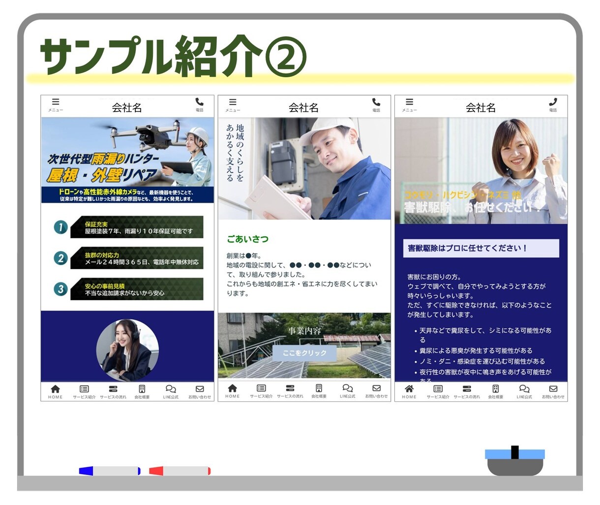
Task: Open お問い合わせ in middle sample bottom bar
Action: tap(377, 391)
